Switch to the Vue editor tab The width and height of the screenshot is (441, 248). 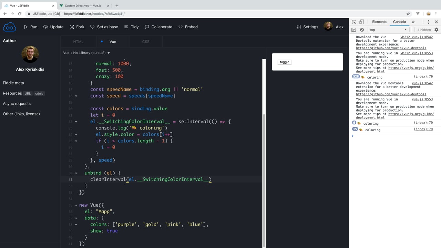(x=113, y=42)
